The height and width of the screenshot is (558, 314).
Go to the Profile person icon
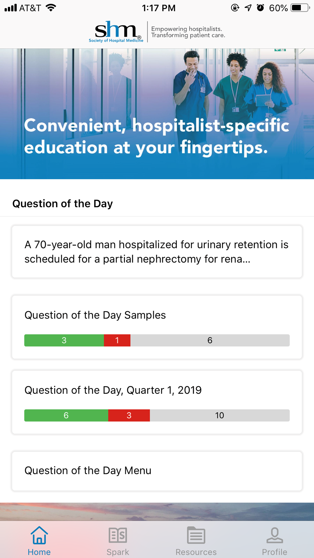[x=274, y=535]
